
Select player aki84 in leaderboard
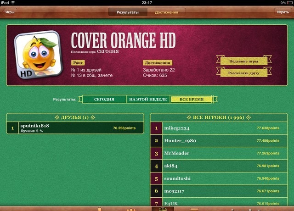pos(219,166)
